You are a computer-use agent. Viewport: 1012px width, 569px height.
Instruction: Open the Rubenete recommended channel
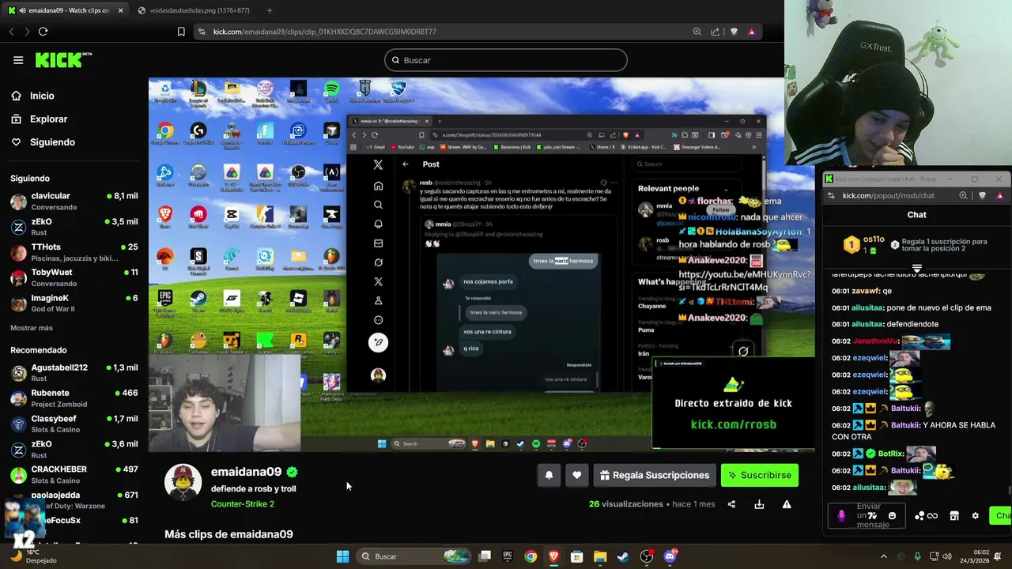(x=74, y=398)
